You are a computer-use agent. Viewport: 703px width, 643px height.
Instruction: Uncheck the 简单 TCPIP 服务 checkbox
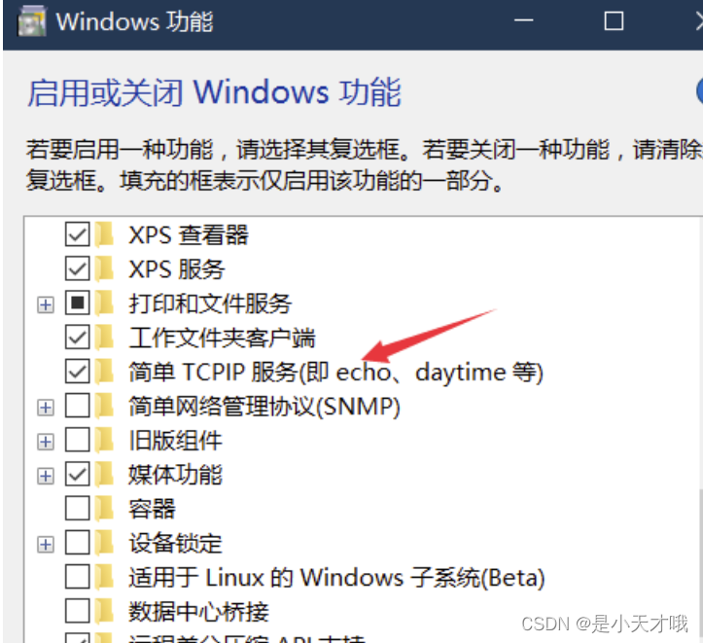[77, 372]
